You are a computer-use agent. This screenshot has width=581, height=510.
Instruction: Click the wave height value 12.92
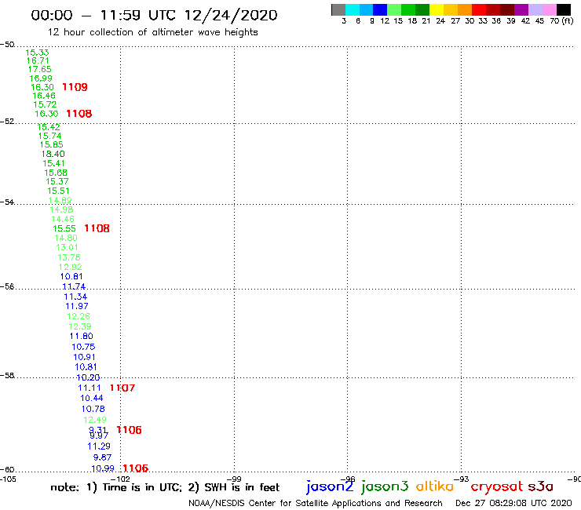[x=71, y=267]
